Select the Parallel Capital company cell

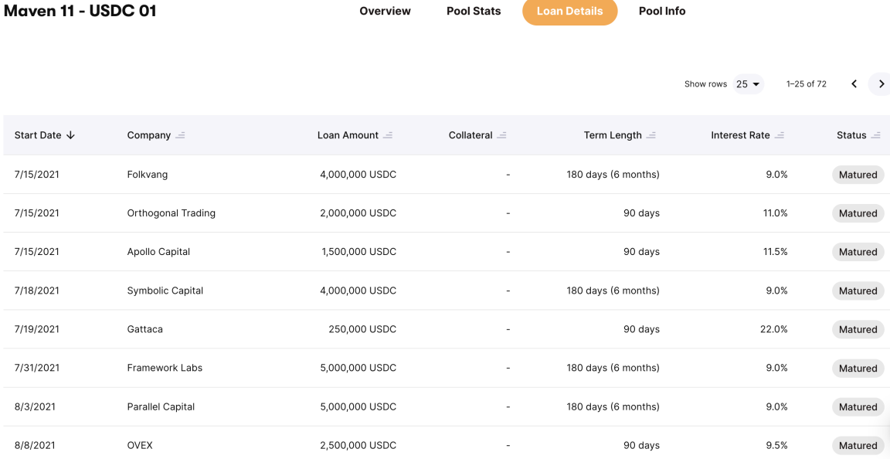coord(161,406)
